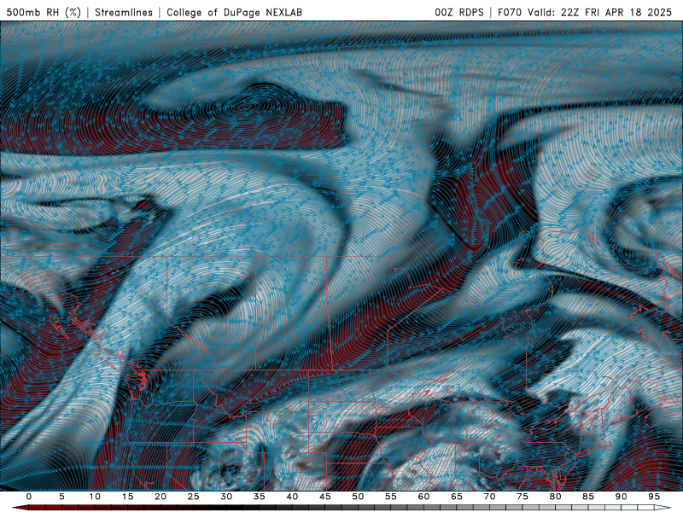Select the colorbar label "80"
The height and width of the screenshot is (512, 683).
(x=556, y=497)
